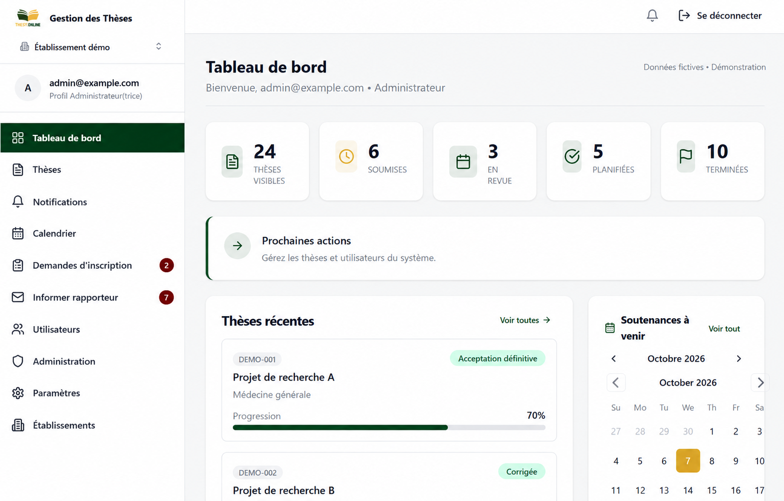Viewport: 784px width, 501px height.
Task: Click the Tableau de bord grid icon
Action: pos(18,138)
